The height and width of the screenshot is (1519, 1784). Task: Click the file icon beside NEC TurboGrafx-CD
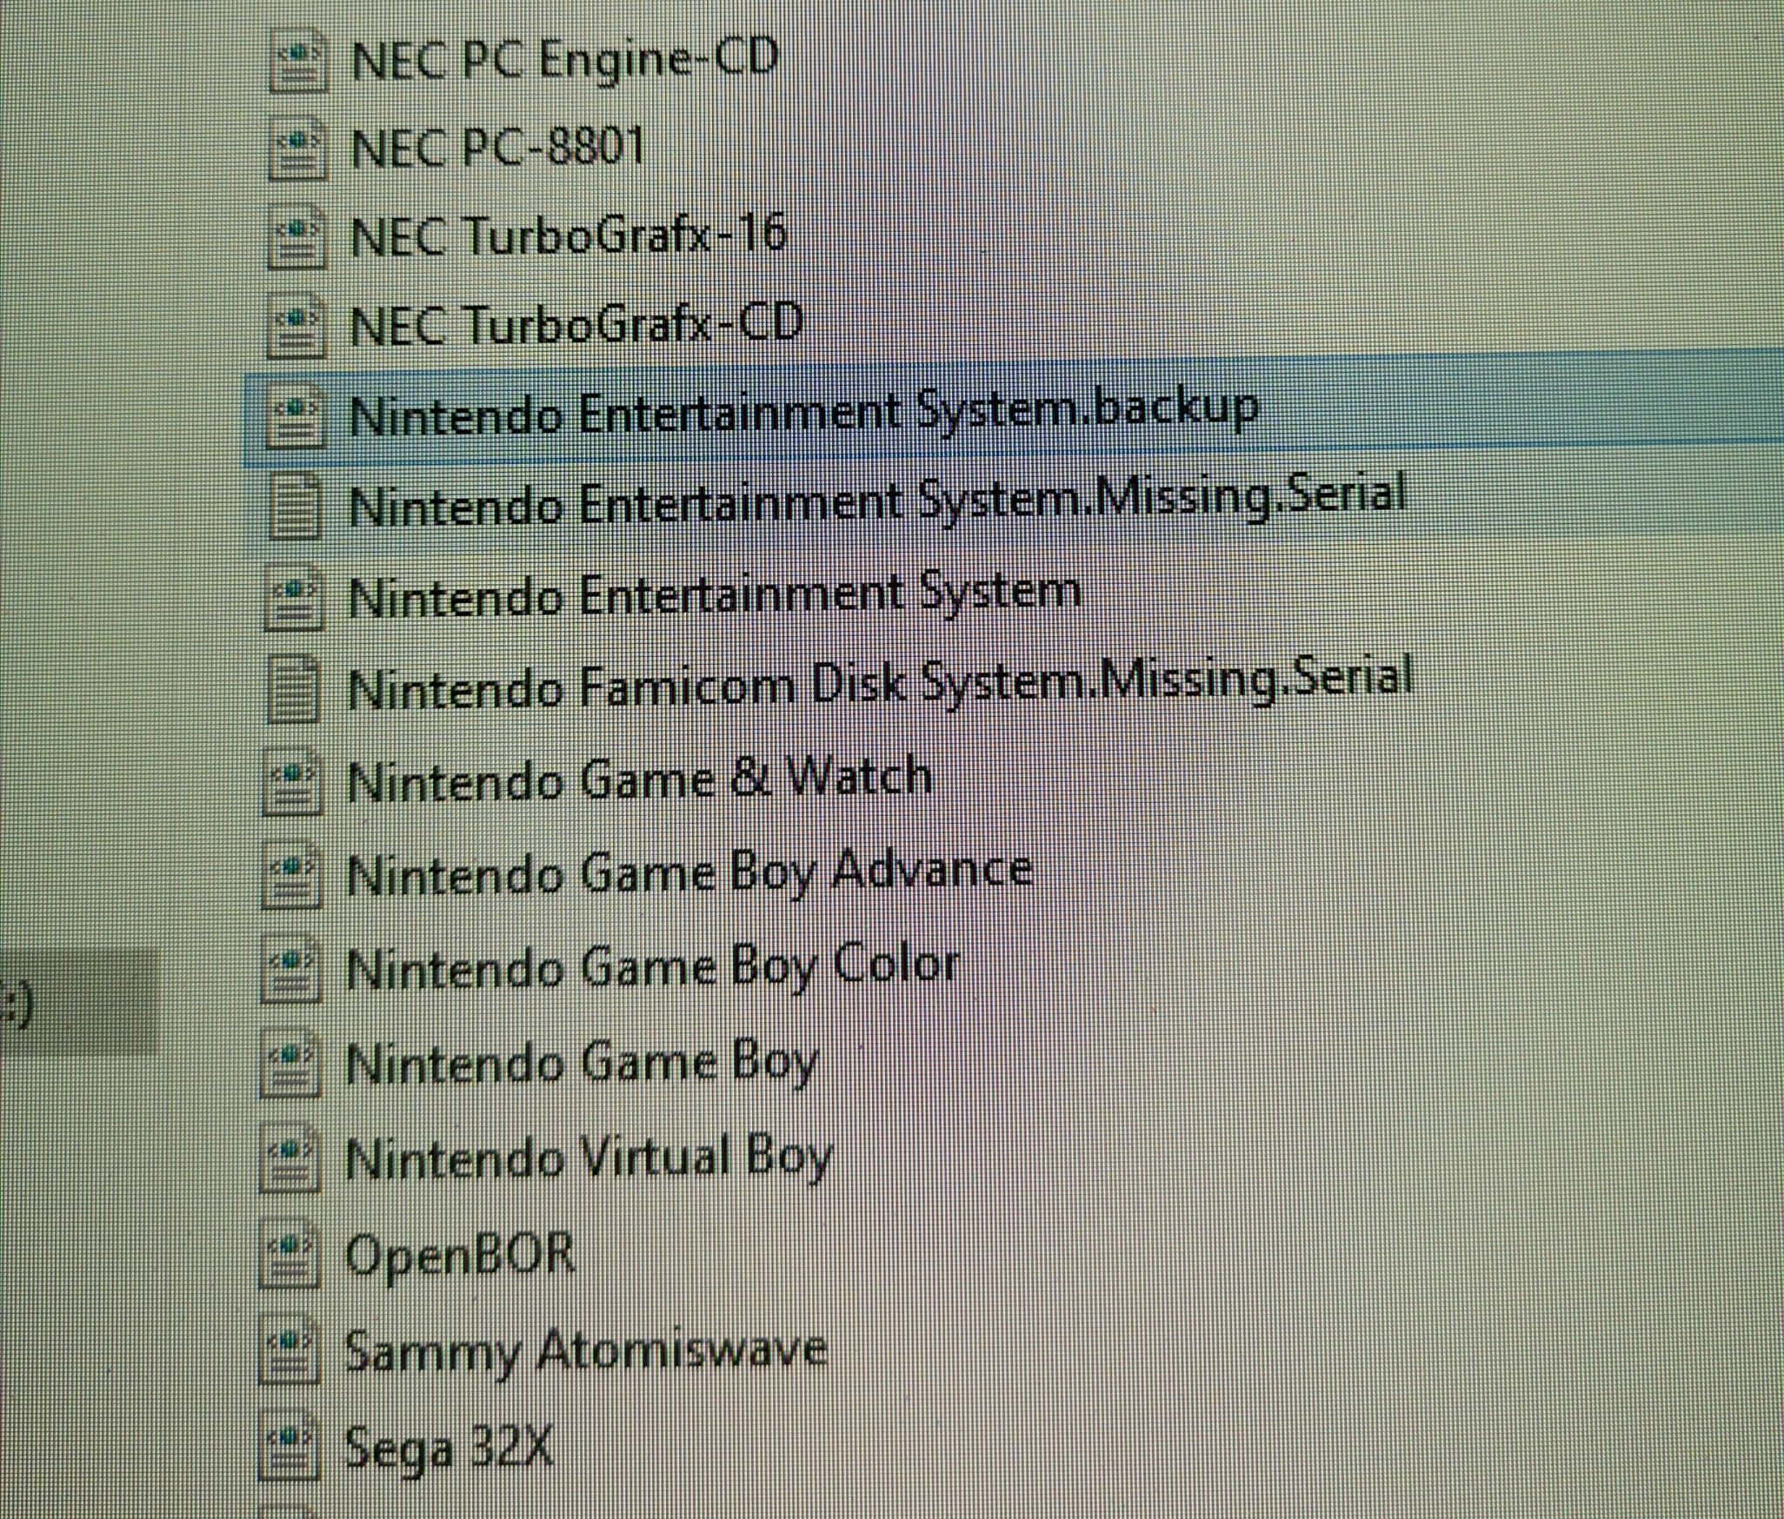(296, 326)
